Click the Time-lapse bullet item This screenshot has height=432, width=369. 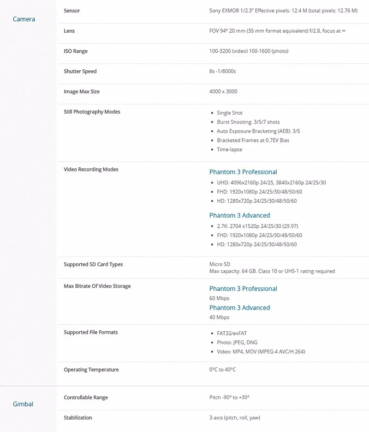(229, 150)
